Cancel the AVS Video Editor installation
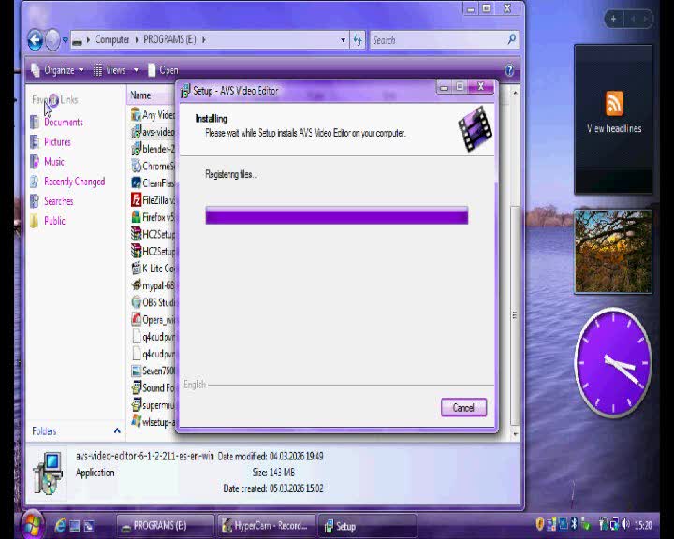Image resolution: width=674 pixels, height=539 pixels. pyautogui.click(x=463, y=408)
